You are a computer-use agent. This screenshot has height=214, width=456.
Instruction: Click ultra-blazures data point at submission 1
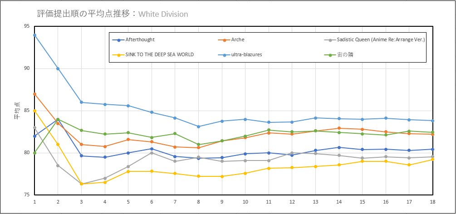click(34, 35)
